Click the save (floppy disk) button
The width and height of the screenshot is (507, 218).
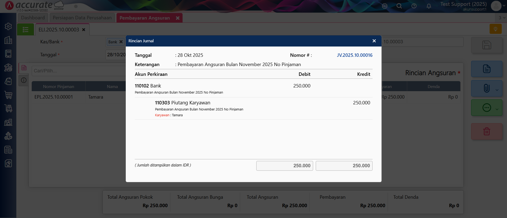(486, 45)
